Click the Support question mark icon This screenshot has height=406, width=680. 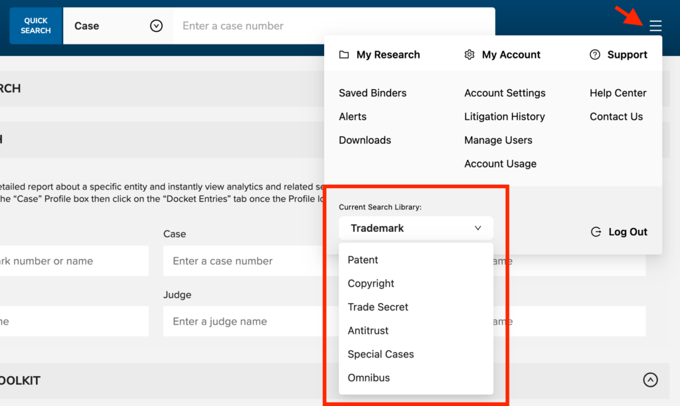(x=594, y=54)
